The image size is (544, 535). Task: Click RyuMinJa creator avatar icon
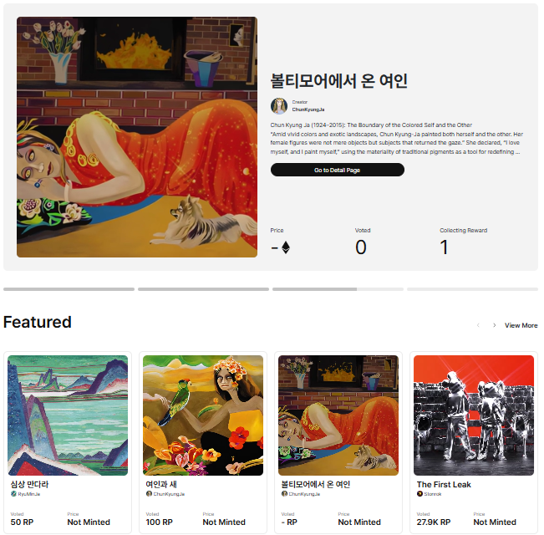[x=13, y=494]
